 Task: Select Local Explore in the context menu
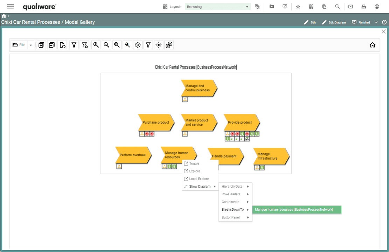[x=199, y=178]
